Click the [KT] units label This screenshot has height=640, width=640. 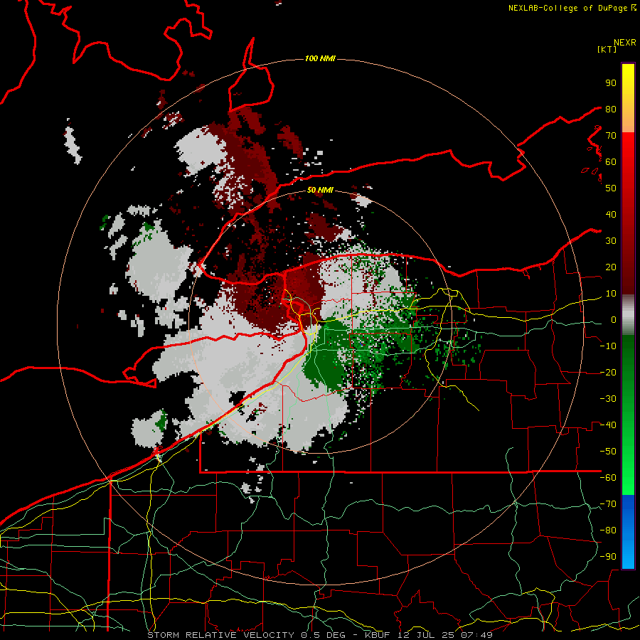[607, 49]
